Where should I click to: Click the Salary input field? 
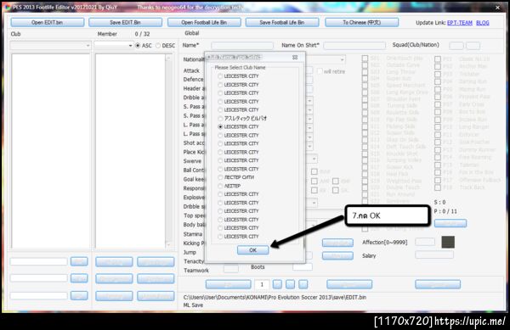(x=434, y=254)
